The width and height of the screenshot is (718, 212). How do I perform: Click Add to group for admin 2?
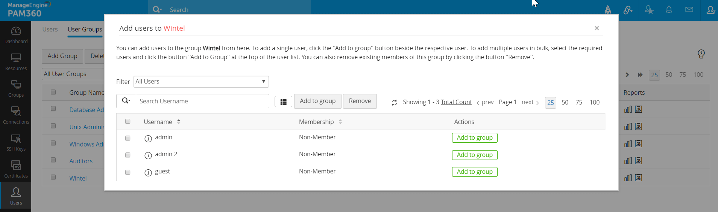tap(475, 155)
